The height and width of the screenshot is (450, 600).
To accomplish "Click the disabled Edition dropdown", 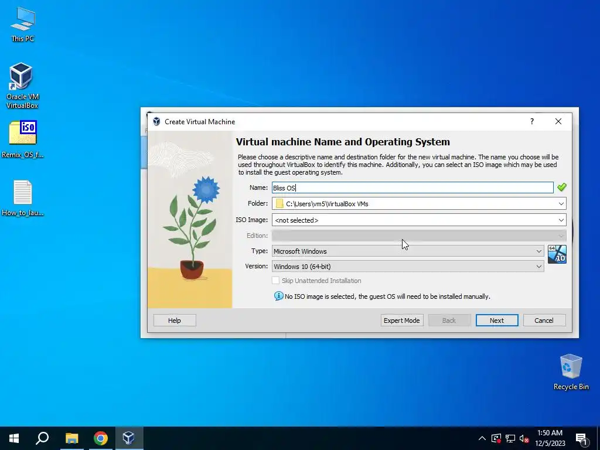I will click(419, 236).
